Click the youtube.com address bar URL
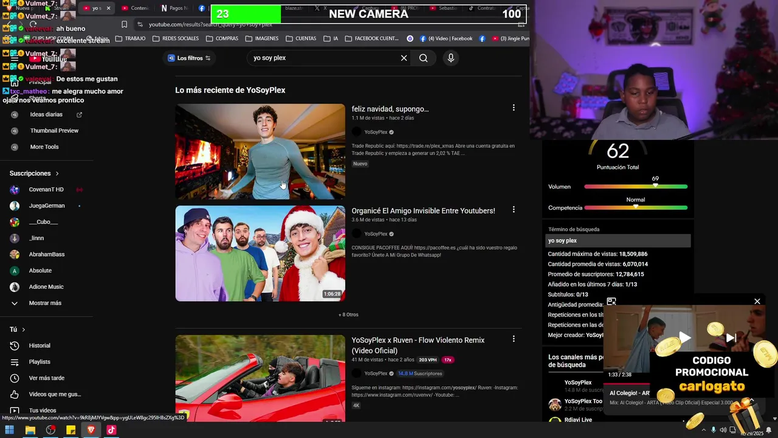The height and width of the screenshot is (438, 778). (210, 24)
